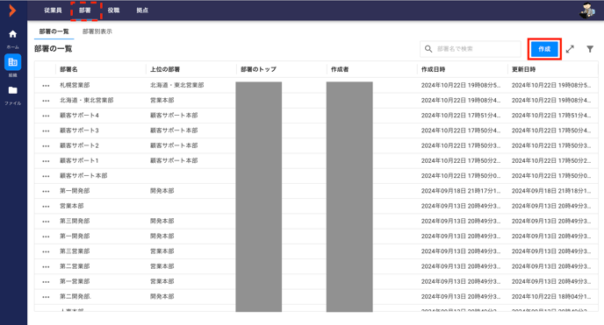Expand the table to full screen
The width and height of the screenshot is (604, 325).
click(570, 49)
